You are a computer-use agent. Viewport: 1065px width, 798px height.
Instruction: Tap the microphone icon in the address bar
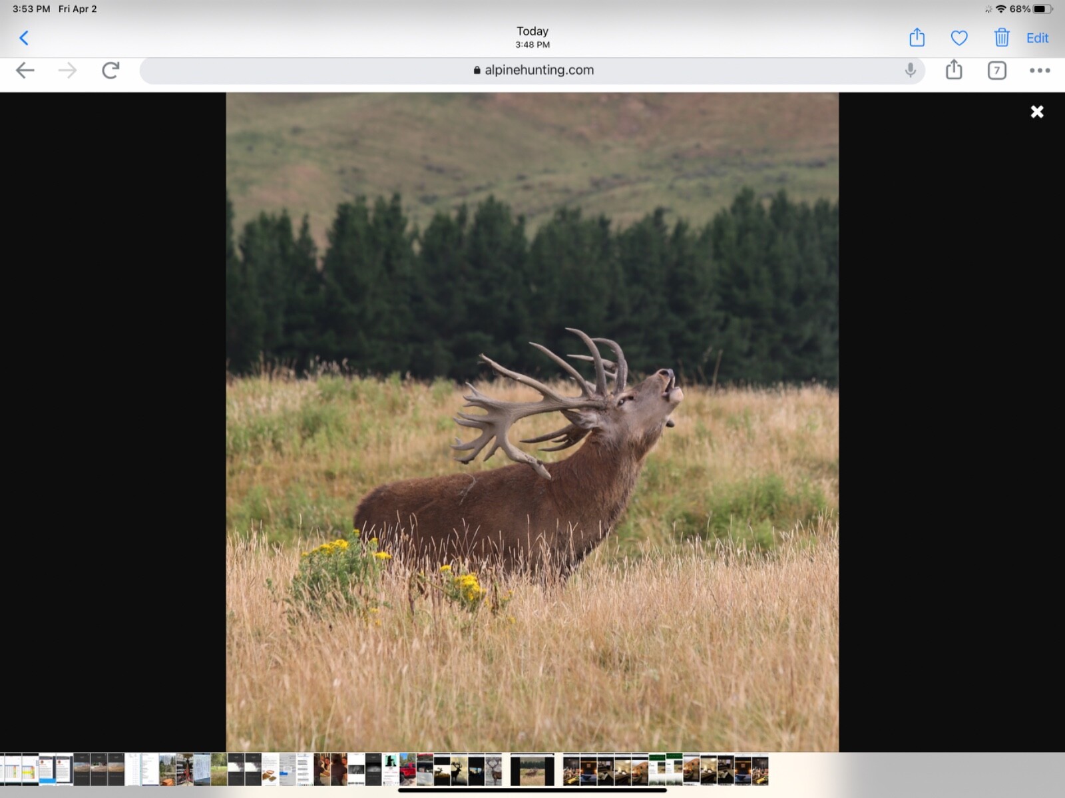coord(910,70)
